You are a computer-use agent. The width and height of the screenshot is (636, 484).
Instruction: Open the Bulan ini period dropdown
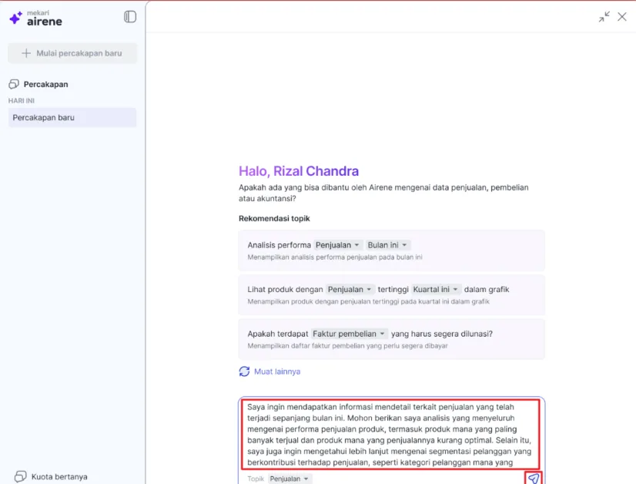[x=387, y=245]
